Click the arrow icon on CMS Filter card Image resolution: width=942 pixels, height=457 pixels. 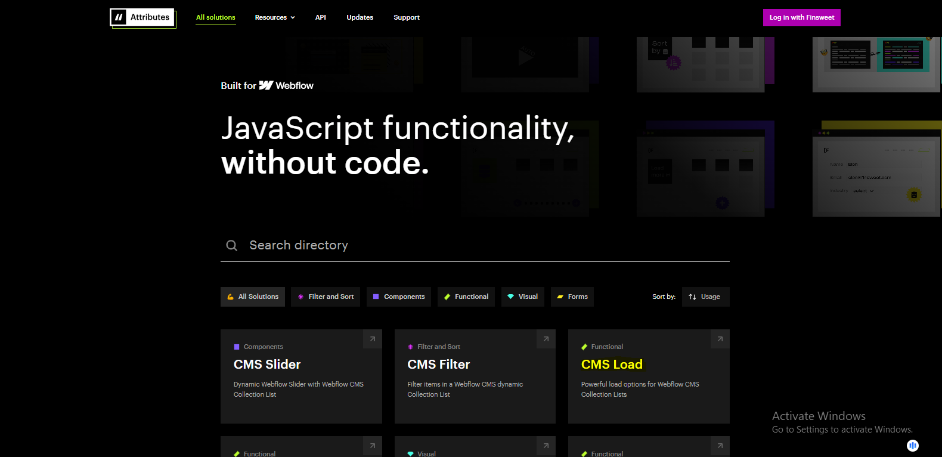point(546,339)
